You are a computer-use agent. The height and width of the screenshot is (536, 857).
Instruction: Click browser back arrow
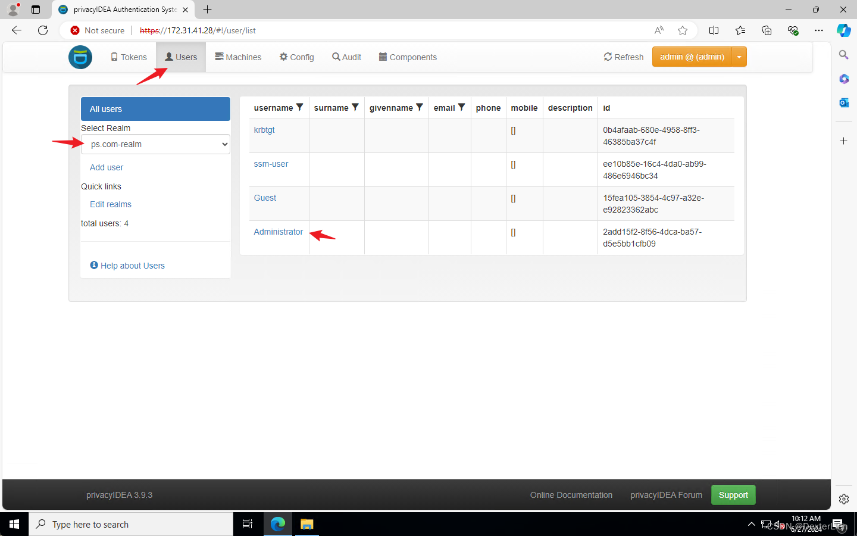pos(17,30)
